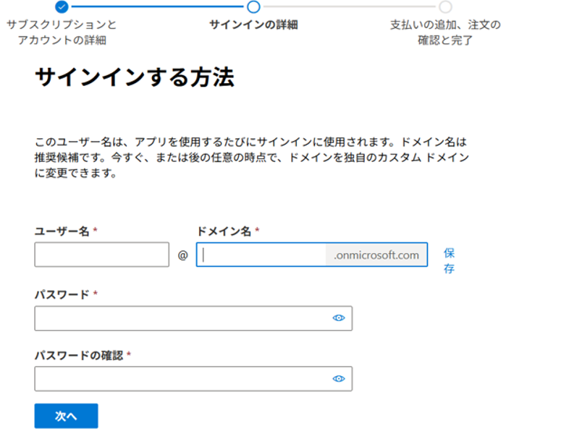The width and height of the screenshot is (561, 444).
Task: Focus the ユーザー名 input field
Action: [102, 255]
